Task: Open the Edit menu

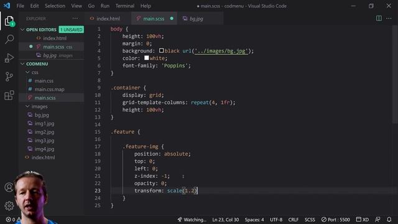Action: click(34, 6)
